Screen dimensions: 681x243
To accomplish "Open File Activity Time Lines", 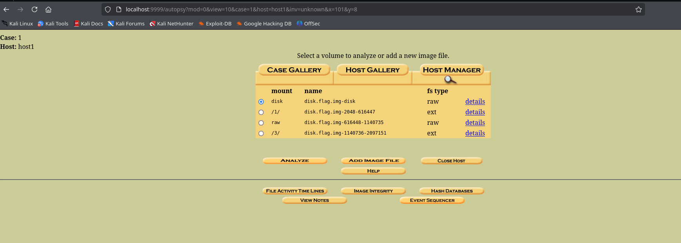I will pyautogui.click(x=295, y=191).
